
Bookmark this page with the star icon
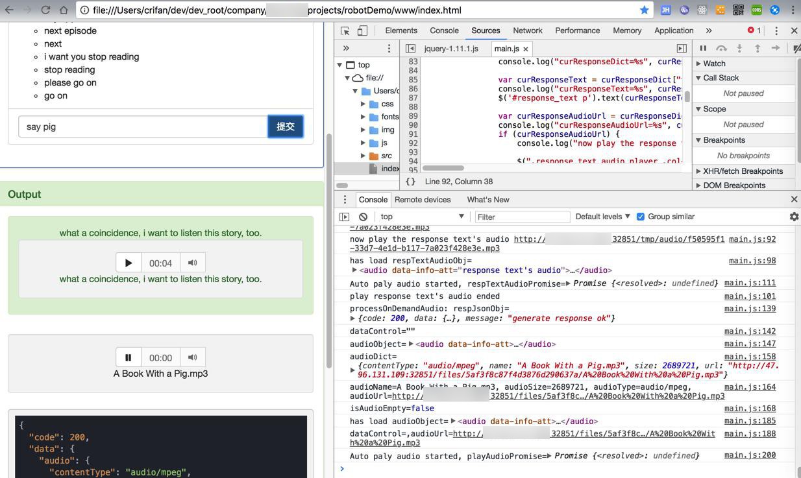click(644, 10)
